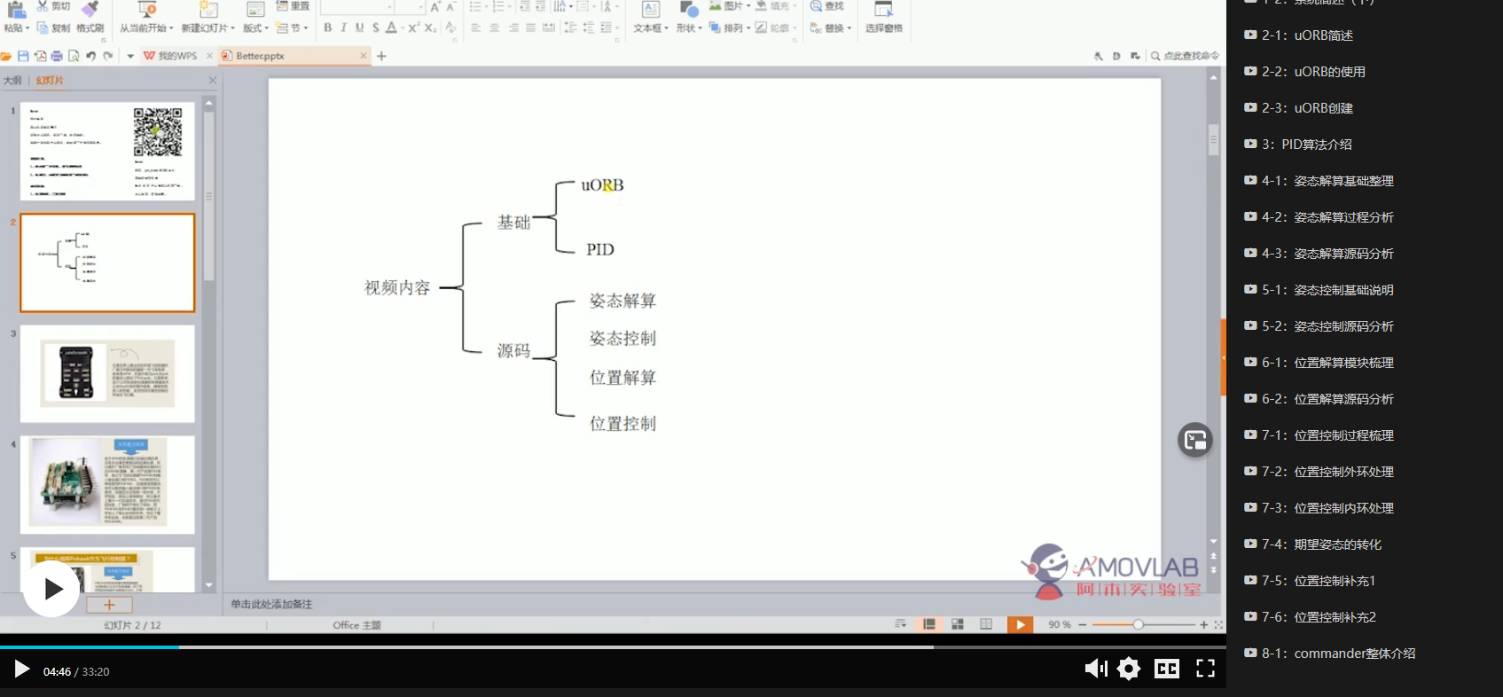Click the text shadow S icon
This screenshot has width=1503, height=697.
375,27
